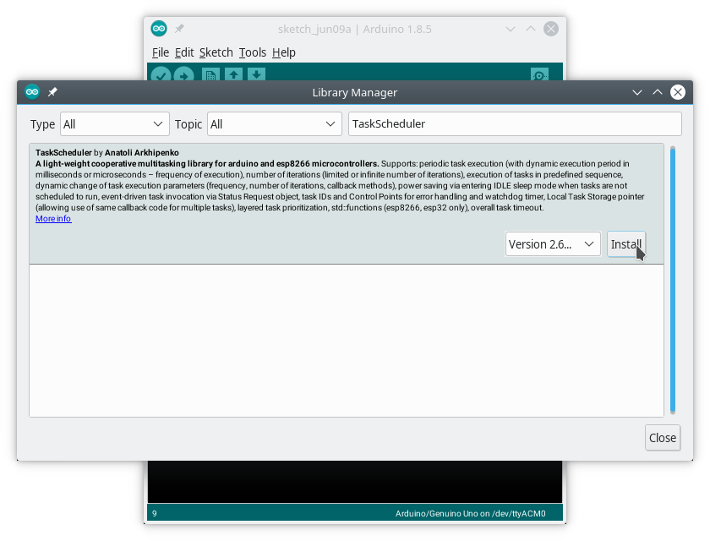Image resolution: width=710 pixels, height=541 pixels.
Task: Open the Type filter dropdown
Action: coord(114,123)
